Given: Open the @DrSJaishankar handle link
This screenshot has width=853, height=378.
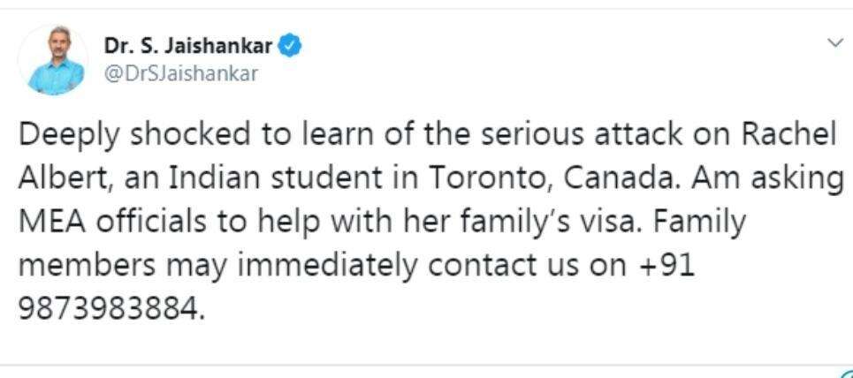Looking at the screenshot, I should (181, 73).
